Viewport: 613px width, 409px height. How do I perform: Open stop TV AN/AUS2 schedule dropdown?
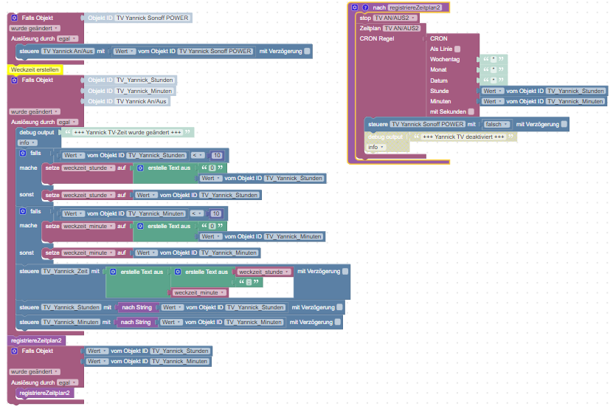(x=395, y=18)
